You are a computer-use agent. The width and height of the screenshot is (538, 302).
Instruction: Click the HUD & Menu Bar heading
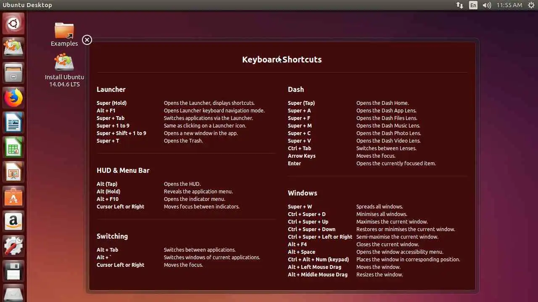click(123, 170)
